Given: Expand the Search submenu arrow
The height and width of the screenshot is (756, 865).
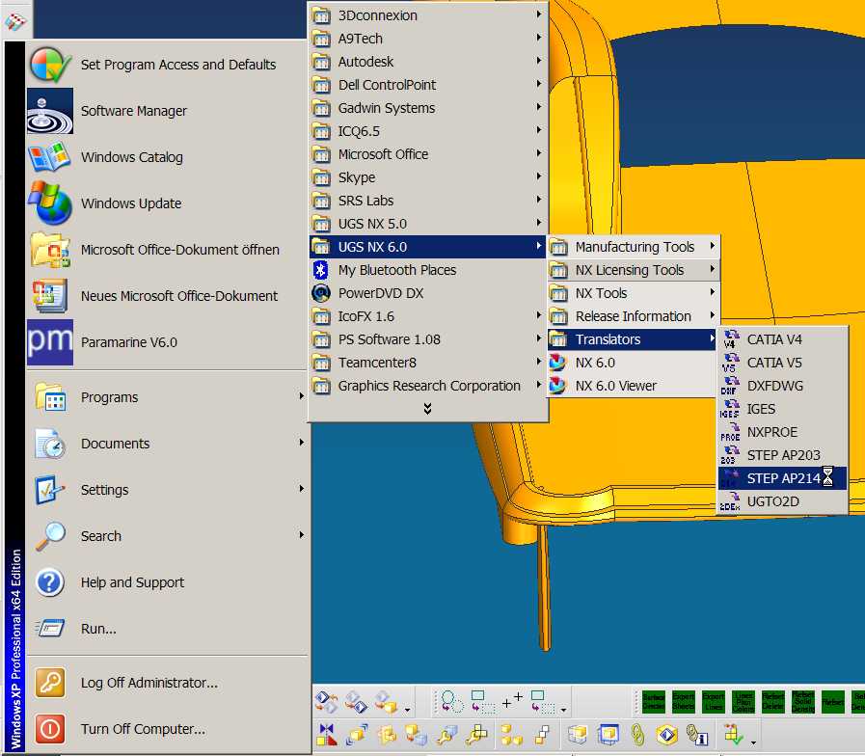Looking at the screenshot, I should [301, 535].
